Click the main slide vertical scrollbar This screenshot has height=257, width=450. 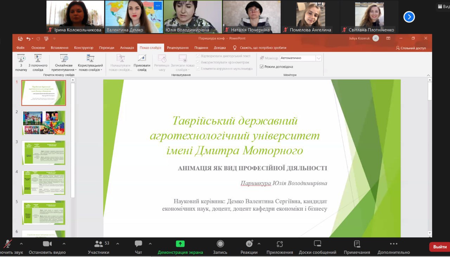[430, 92]
